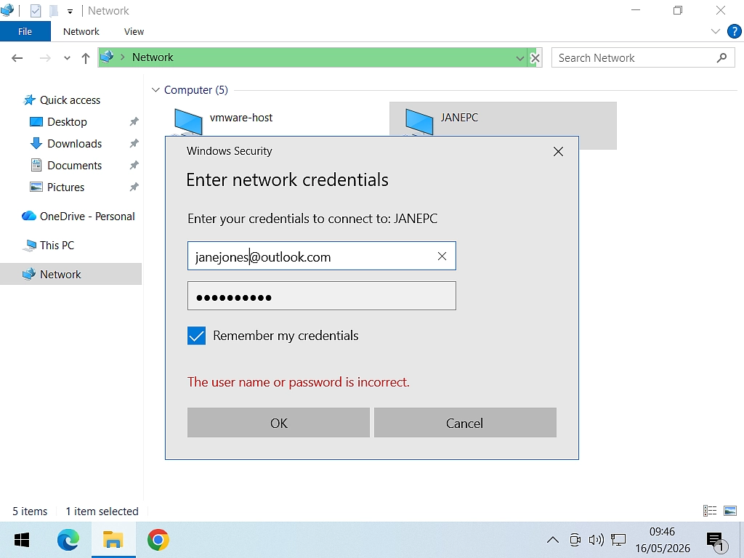Open the Windows Start menu

pos(22,540)
